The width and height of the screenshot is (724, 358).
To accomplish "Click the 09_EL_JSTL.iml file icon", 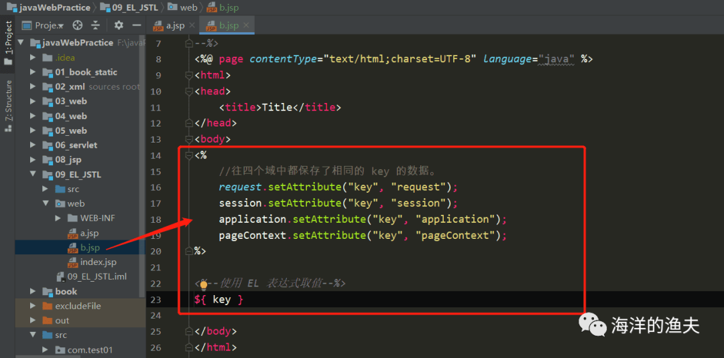I will [x=60, y=277].
